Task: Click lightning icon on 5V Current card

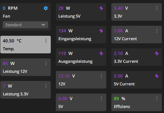Action: click(x=157, y=76)
